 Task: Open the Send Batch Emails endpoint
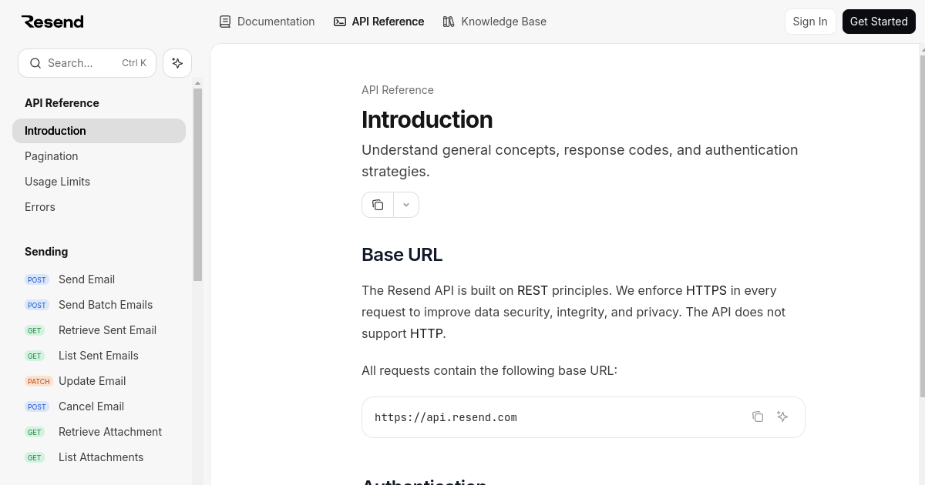coord(99,305)
